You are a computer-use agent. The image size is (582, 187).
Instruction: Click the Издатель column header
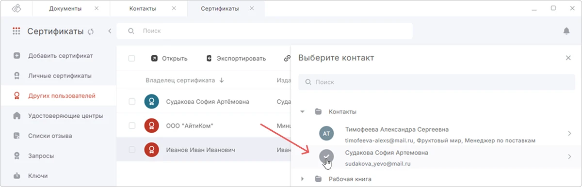point(284,80)
